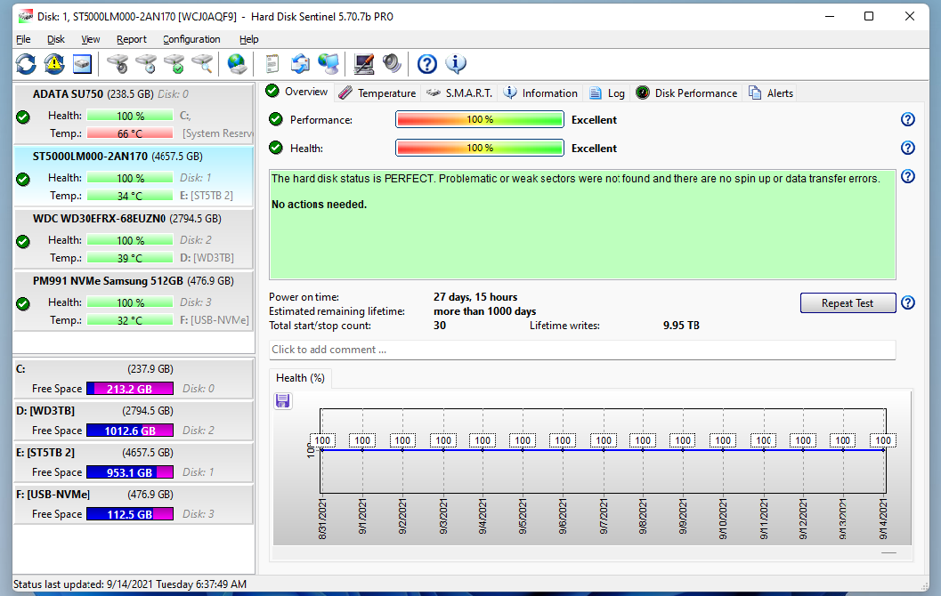Click the Health 100% progress bar
Viewport: 941px width, 596px height.
click(x=479, y=149)
